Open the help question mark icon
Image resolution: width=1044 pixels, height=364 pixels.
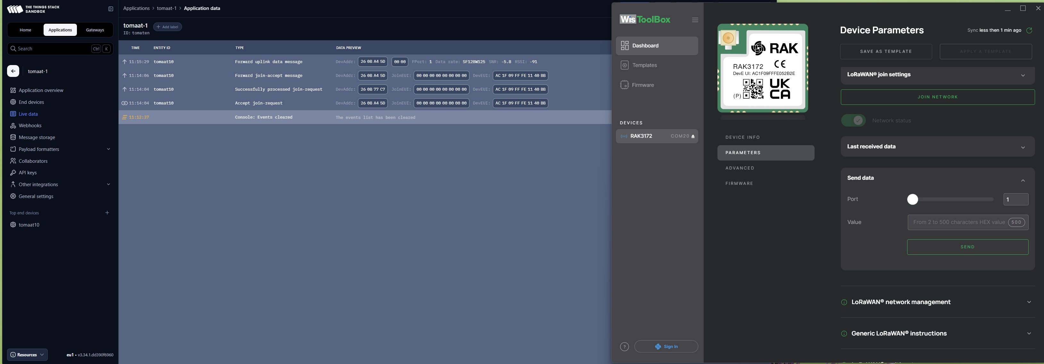(x=624, y=347)
